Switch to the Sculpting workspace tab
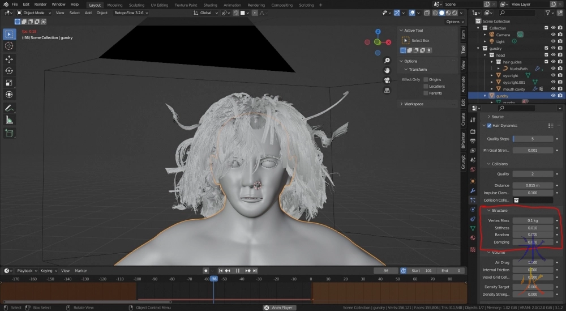The width and height of the screenshot is (566, 311). tap(137, 5)
